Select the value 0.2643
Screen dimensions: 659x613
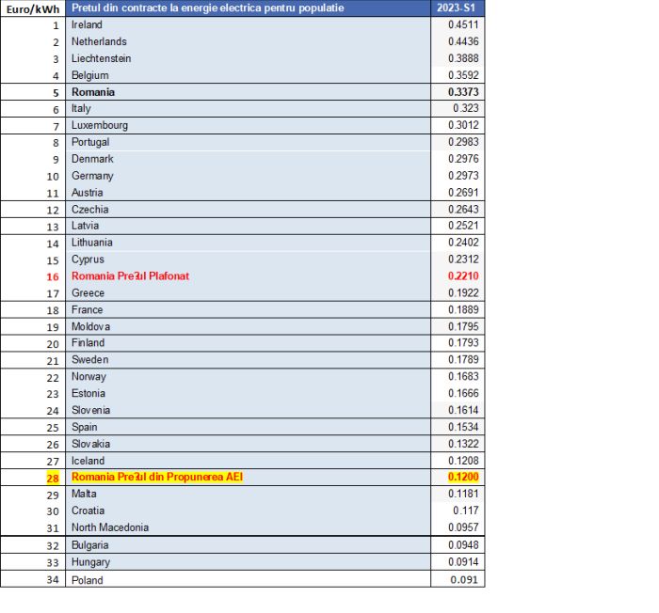point(463,209)
